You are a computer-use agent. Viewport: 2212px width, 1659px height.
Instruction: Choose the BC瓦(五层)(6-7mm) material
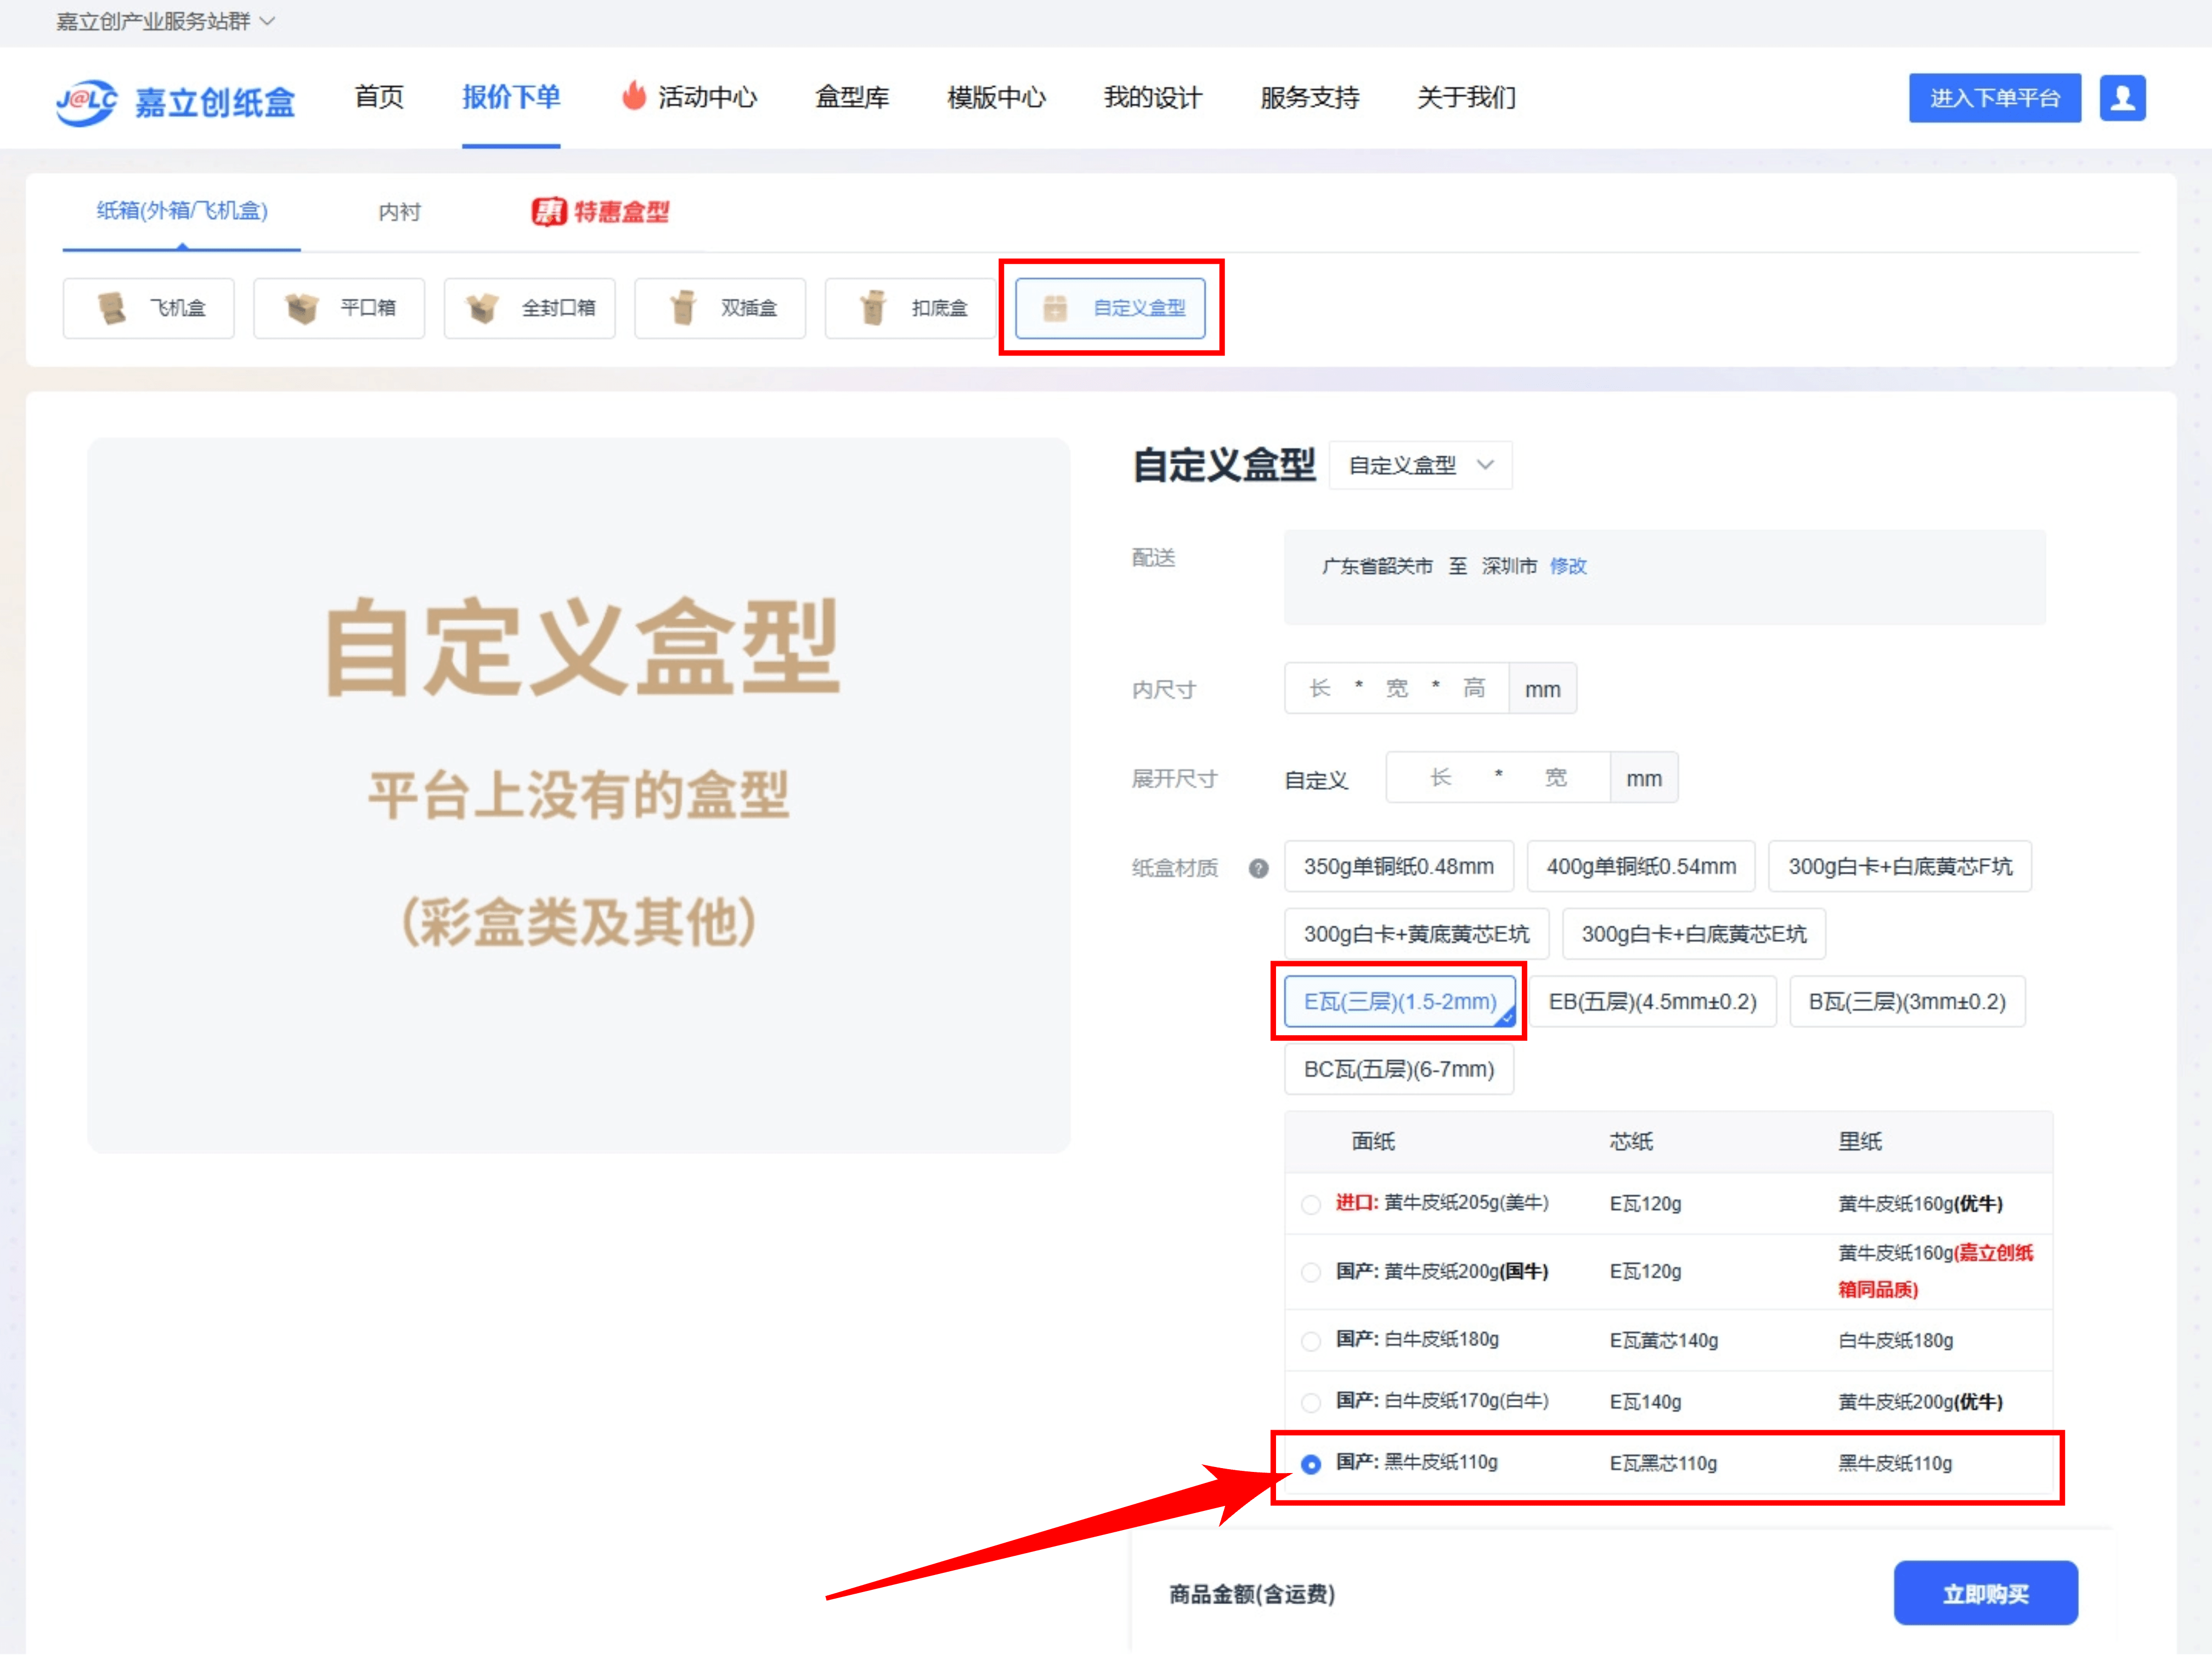click(x=1399, y=1069)
